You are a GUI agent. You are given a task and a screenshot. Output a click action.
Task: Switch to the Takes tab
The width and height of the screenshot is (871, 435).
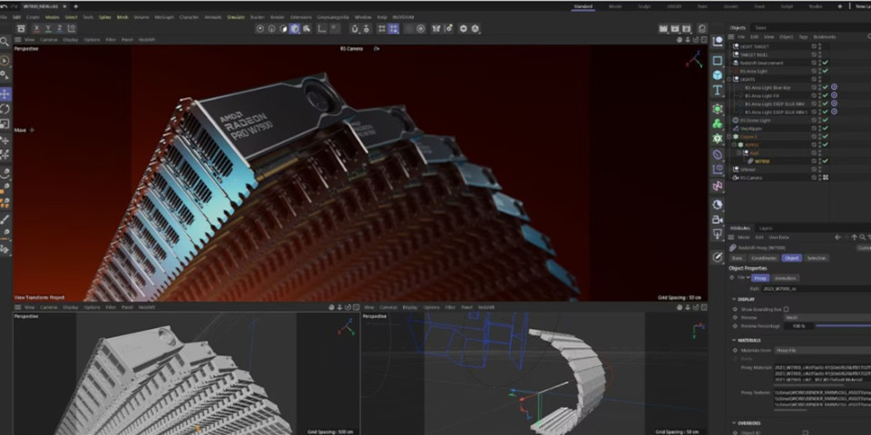coord(760,28)
